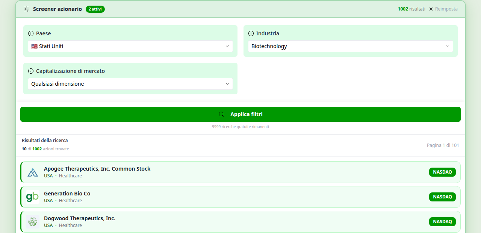Image resolution: width=481 pixels, height=233 pixels.
Task: Click the info icon beside Capitalizzazione di mercato
Action: (31, 71)
